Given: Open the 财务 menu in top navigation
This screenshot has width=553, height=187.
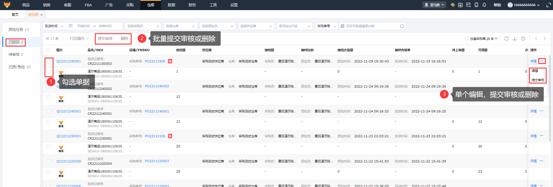Looking at the screenshot, I should [x=192, y=5].
